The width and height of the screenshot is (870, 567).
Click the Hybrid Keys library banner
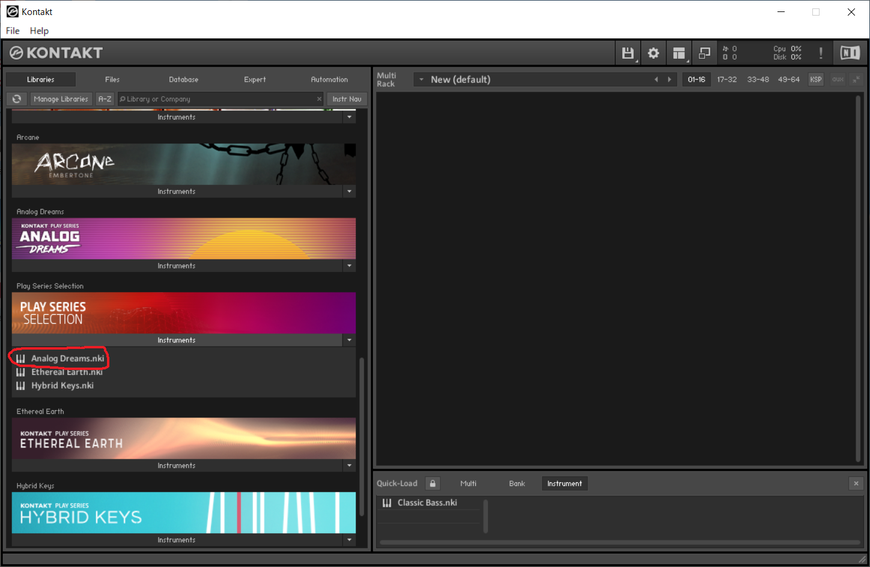click(184, 513)
